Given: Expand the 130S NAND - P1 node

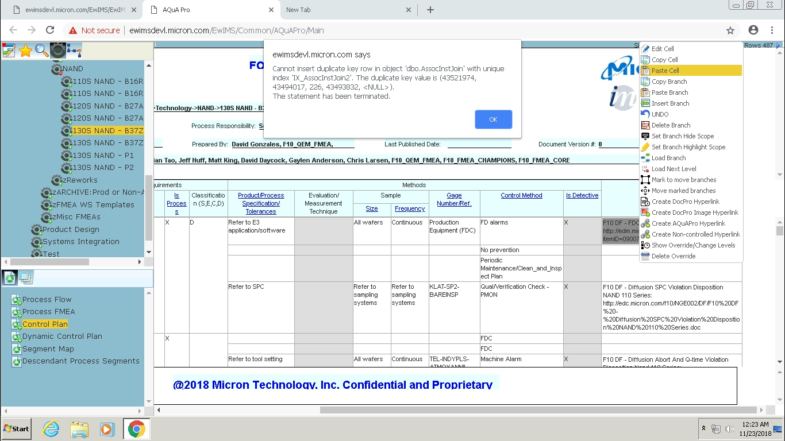Looking at the screenshot, I should (x=68, y=156).
